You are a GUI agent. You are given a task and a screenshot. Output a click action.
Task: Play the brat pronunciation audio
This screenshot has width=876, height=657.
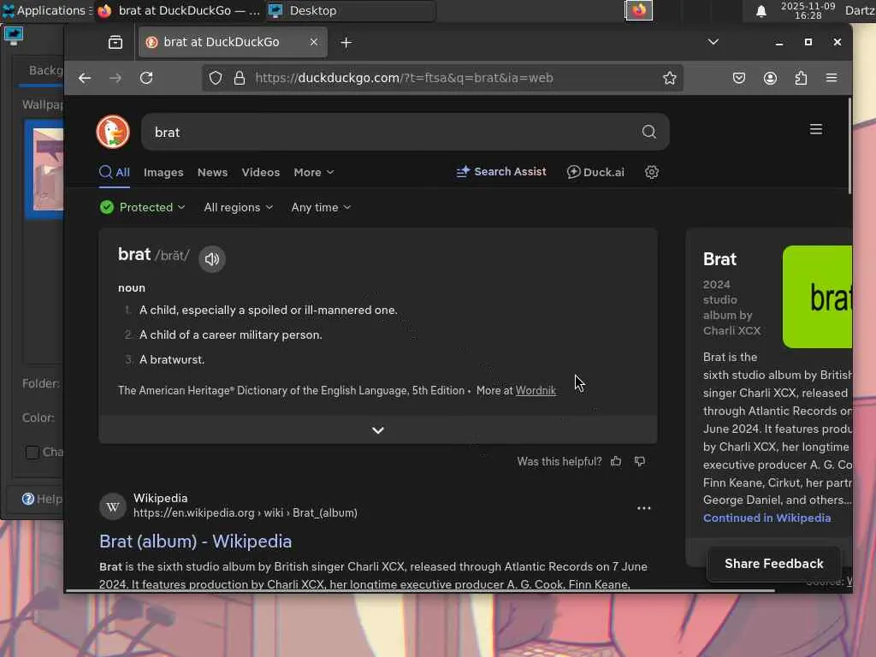tap(212, 258)
